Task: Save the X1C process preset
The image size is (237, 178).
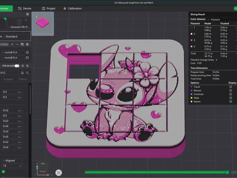Action: [x=23, y=73]
